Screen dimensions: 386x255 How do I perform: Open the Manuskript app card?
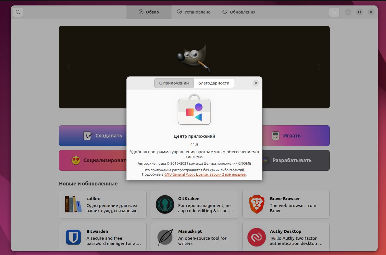[x=194, y=237]
